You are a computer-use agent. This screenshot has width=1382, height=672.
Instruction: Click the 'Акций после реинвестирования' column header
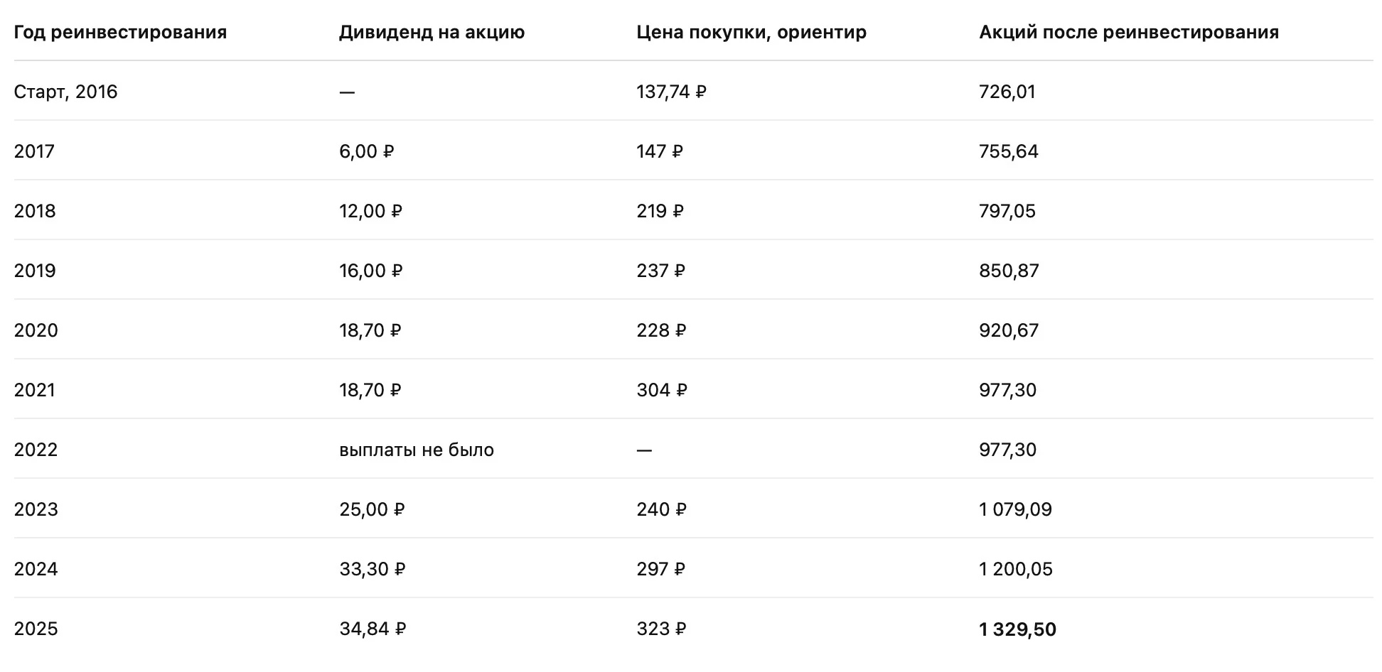click(x=1129, y=33)
